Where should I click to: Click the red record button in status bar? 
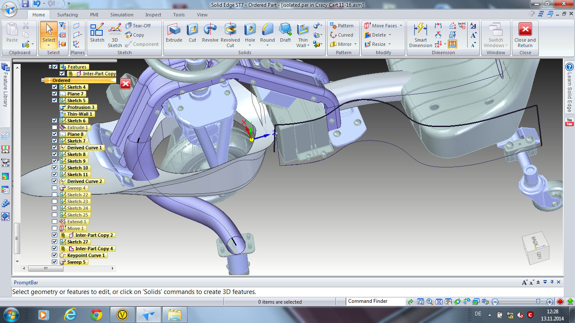point(560,302)
